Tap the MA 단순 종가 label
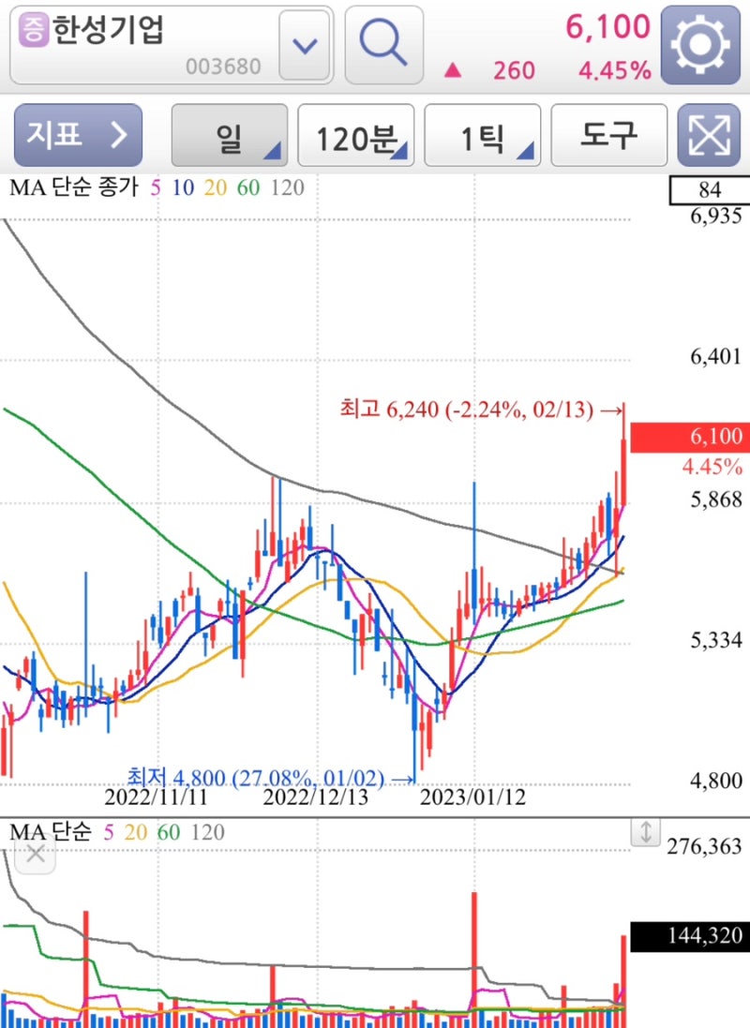The image size is (750, 1028). point(74,188)
